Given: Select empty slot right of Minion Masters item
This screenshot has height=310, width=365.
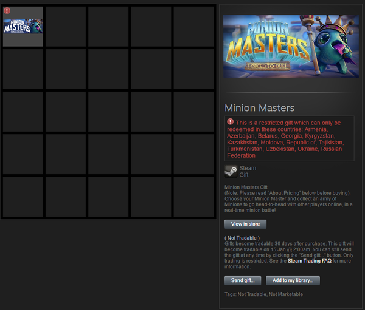Looking at the screenshot, I should [x=66, y=27].
